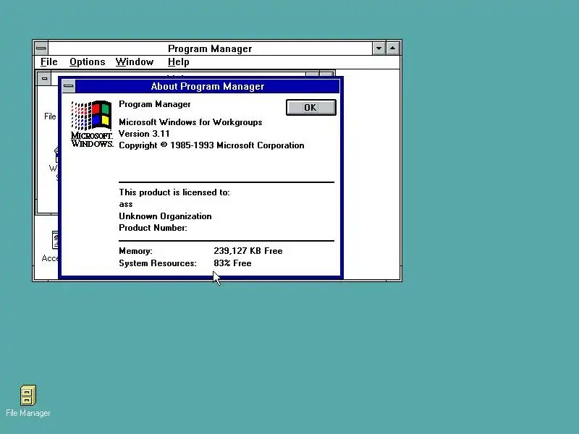Click the '83% Free' system resources value

pyautogui.click(x=232, y=263)
